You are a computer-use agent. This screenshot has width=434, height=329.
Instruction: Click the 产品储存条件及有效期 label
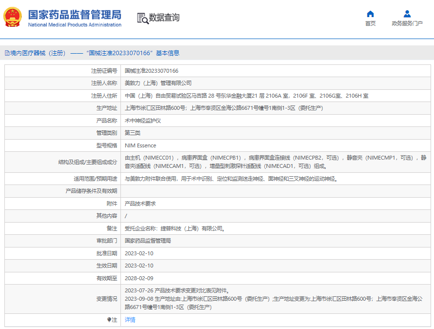(91, 191)
